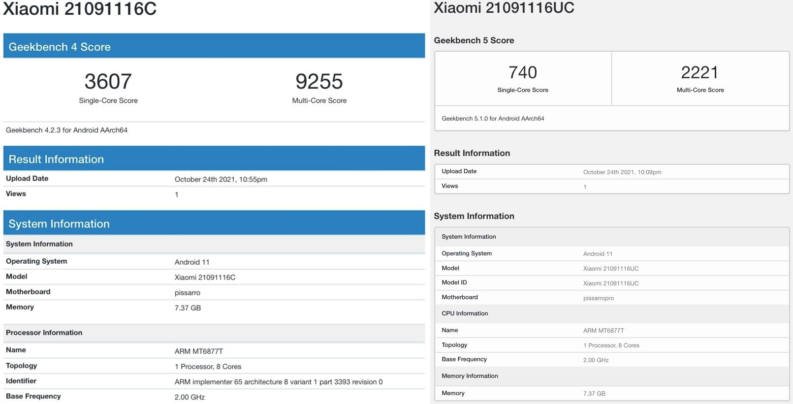Select the Geekbench 4 Score header
This screenshot has width=793, height=404.
click(214, 46)
